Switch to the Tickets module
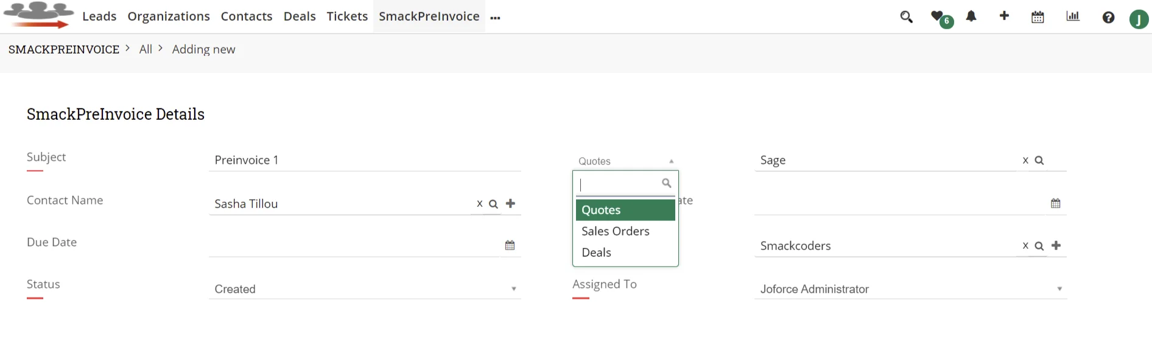 (347, 16)
